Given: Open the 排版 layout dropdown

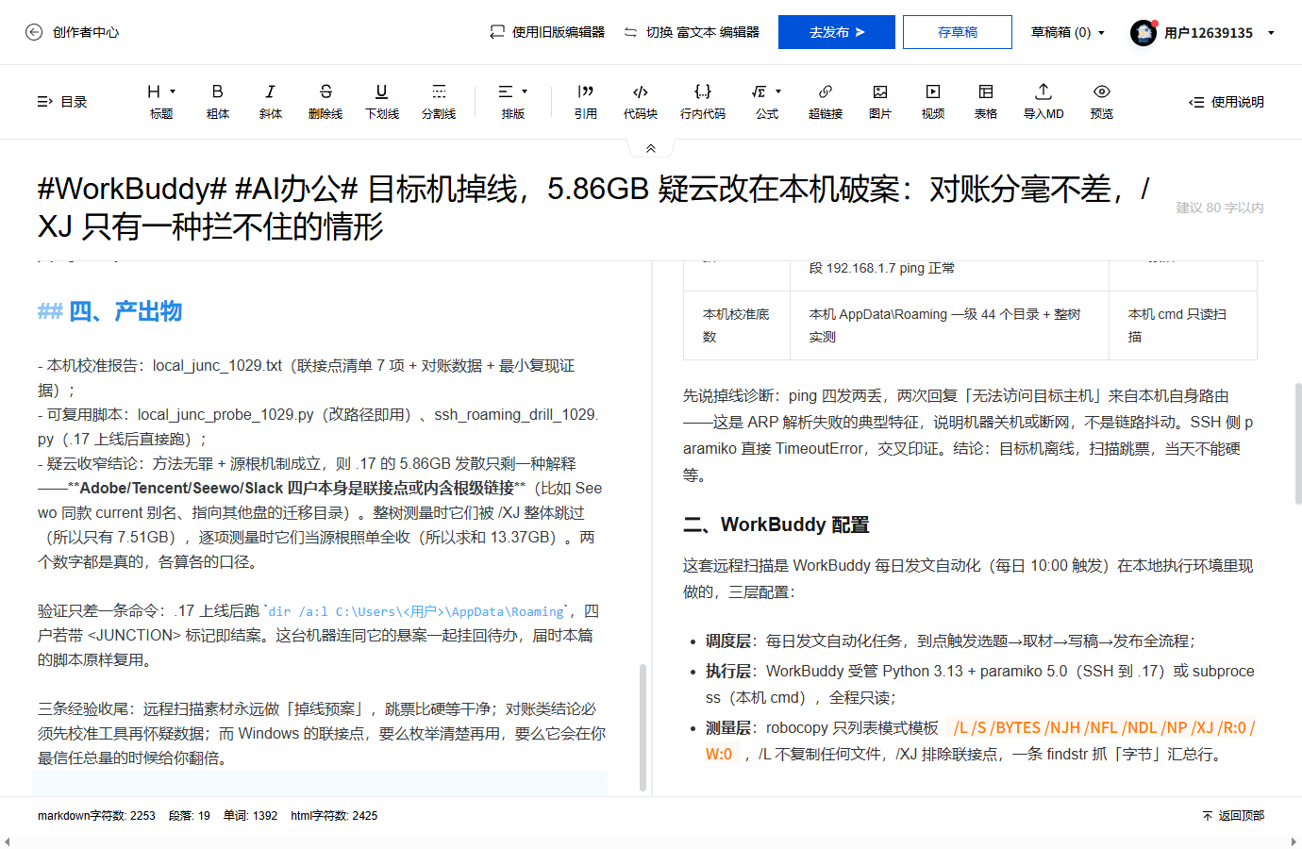Looking at the screenshot, I should click(513, 102).
